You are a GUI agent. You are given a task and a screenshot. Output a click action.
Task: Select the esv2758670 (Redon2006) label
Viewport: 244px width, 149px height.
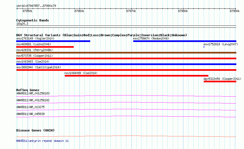[151, 38]
